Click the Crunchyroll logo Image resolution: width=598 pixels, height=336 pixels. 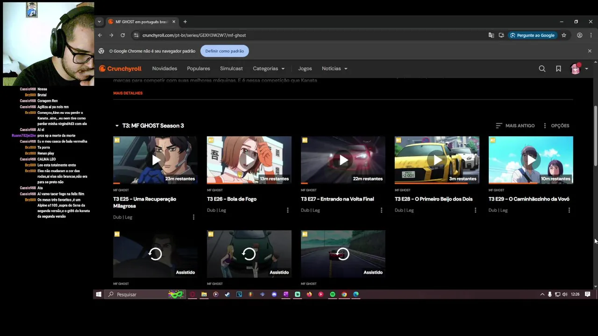tap(120, 69)
